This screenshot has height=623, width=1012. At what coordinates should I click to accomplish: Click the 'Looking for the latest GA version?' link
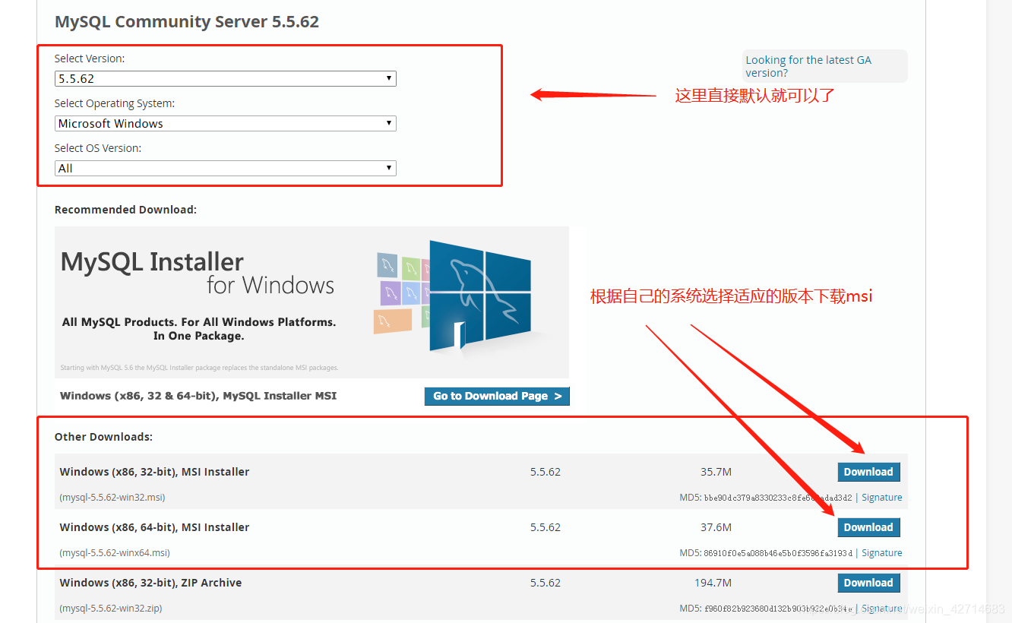tap(808, 66)
